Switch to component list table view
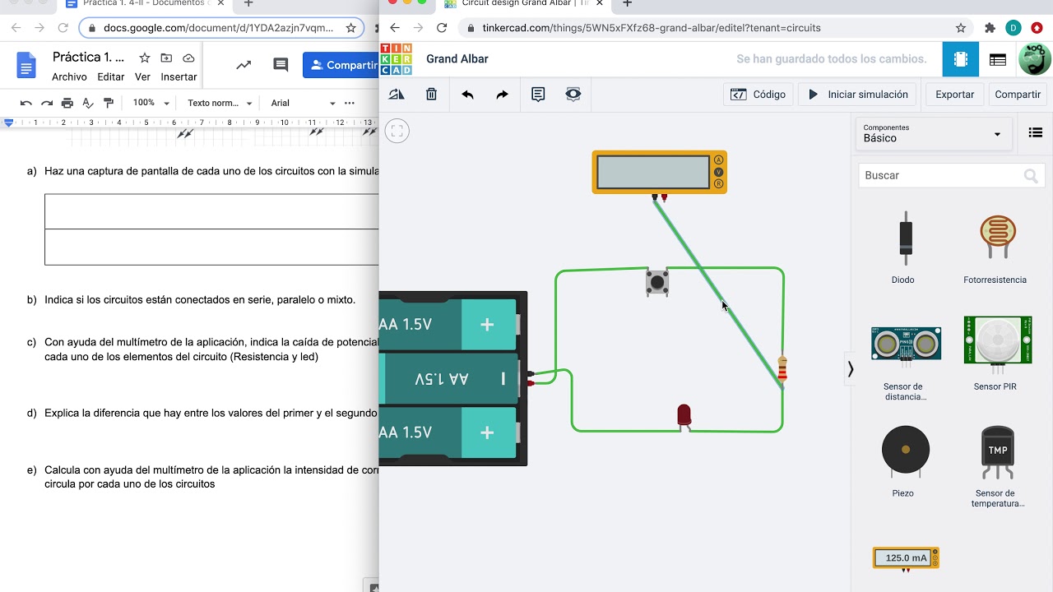This screenshot has height=592, width=1053. [x=998, y=59]
